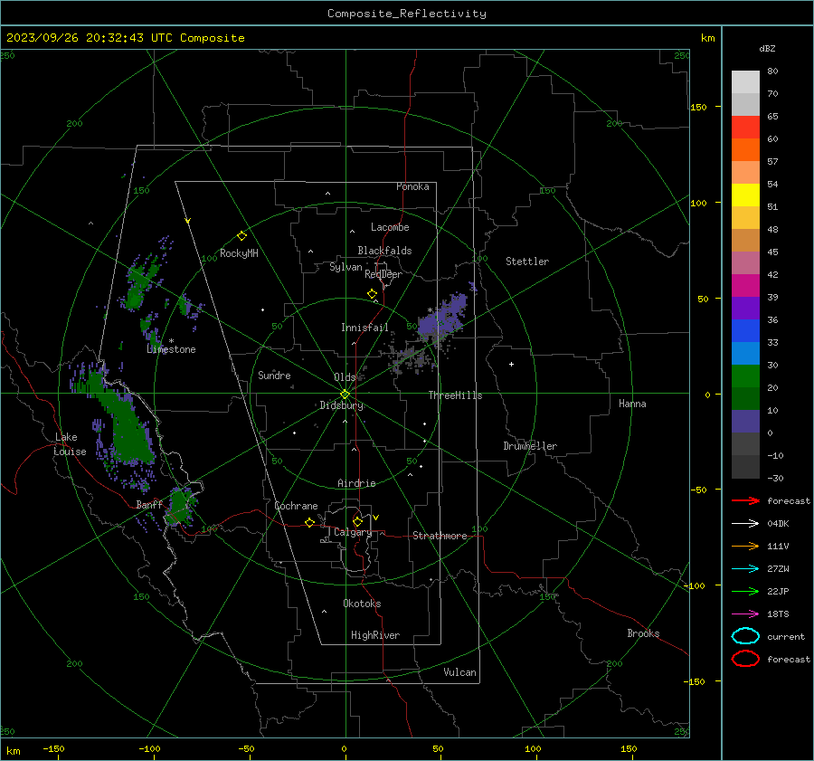Select yellow diamond marker beside RockyMH
The image size is (814, 761).
pyautogui.click(x=241, y=236)
